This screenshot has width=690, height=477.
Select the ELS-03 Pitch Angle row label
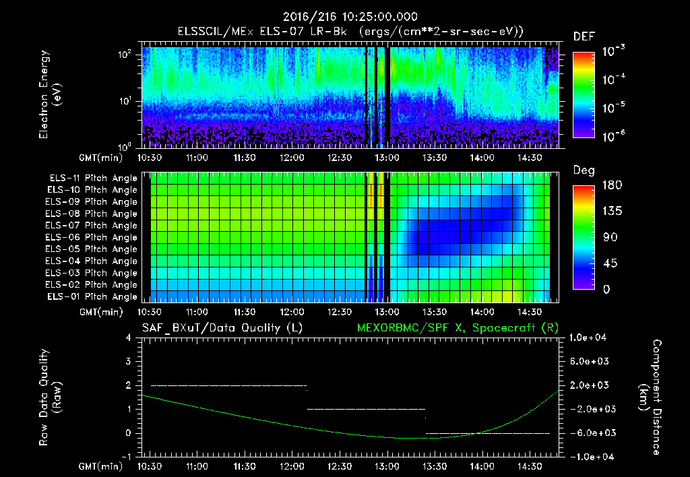(x=92, y=273)
